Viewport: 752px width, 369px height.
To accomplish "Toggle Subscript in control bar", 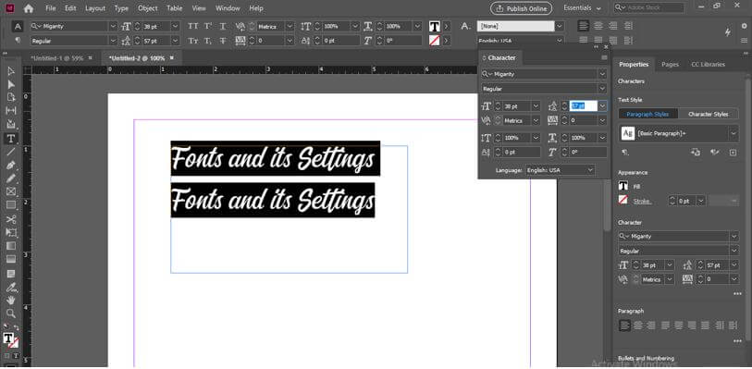I will click(208, 42).
